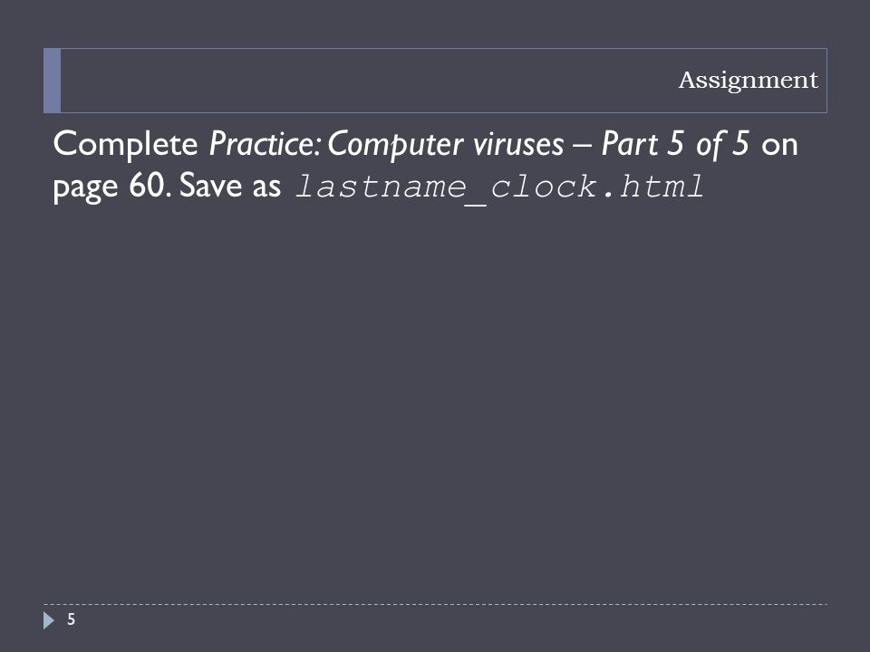Click the word "on" ending the first line

click(779, 147)
